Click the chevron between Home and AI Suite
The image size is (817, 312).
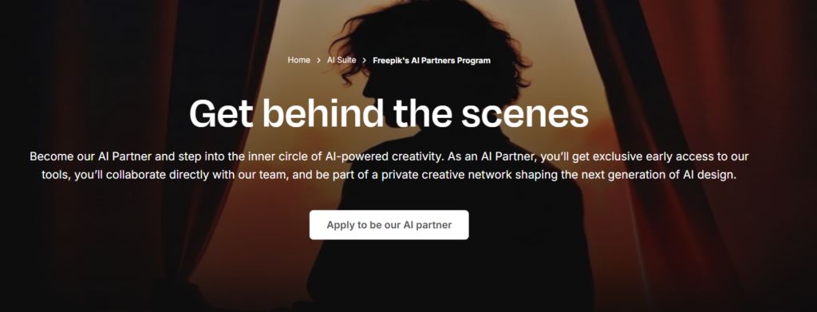318,61
